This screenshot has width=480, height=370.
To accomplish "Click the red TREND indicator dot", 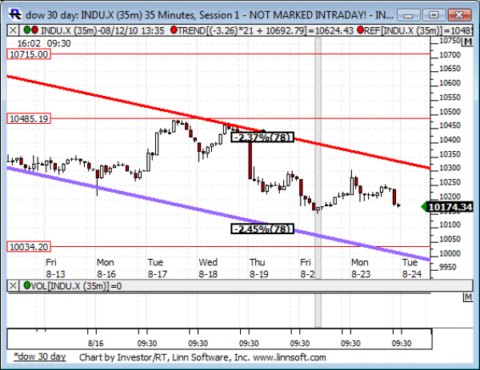I will (x=174, y=30).
